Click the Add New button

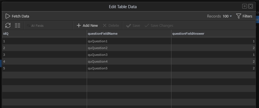[87, 26]
